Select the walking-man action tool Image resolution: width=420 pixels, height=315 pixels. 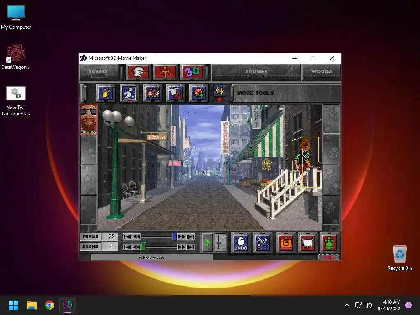129,93
